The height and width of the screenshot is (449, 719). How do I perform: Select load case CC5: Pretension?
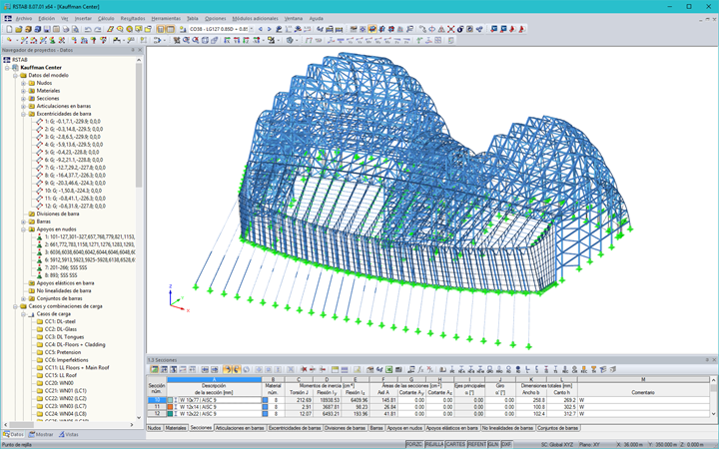[62, 352]
